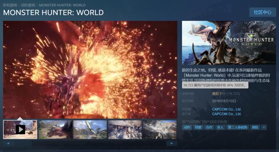Open the 动作游戏 breadcrumb link

click(28, 5)
